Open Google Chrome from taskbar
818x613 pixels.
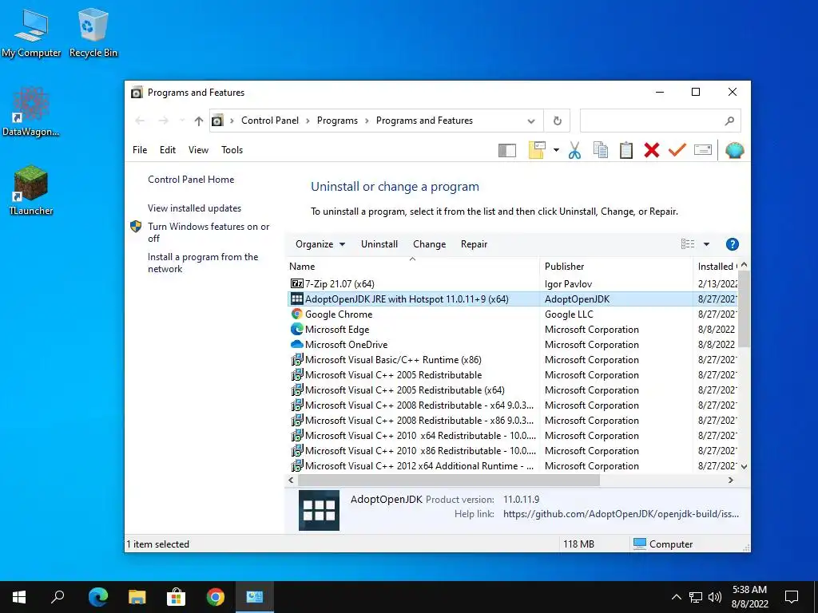pyautogui.click(x=215, y=597)
